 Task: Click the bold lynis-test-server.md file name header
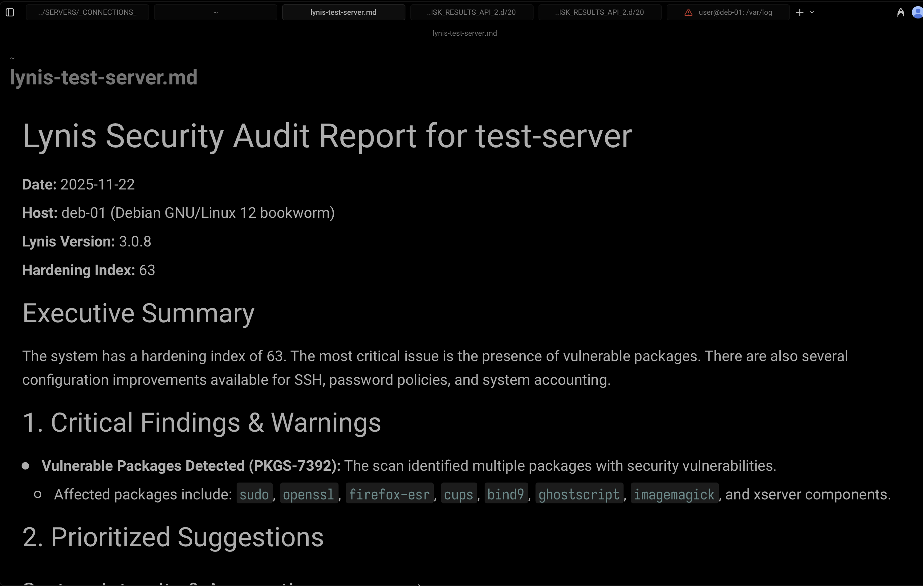(104, 77)
